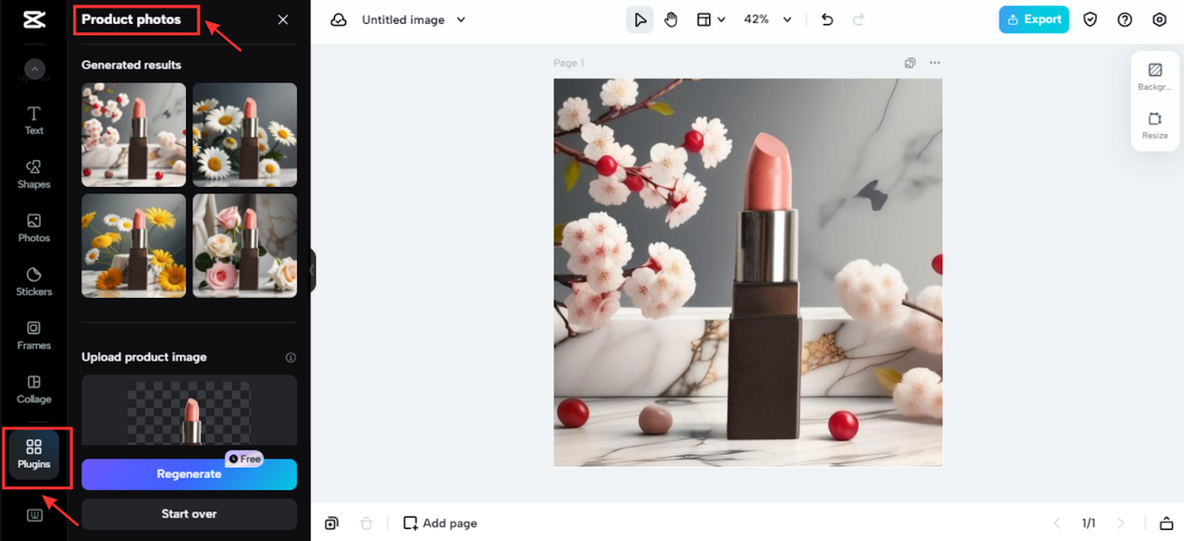Expand the Untitled image title dropdown
The width and height of the screenshot is (1184, 541).
coord(461,19)
